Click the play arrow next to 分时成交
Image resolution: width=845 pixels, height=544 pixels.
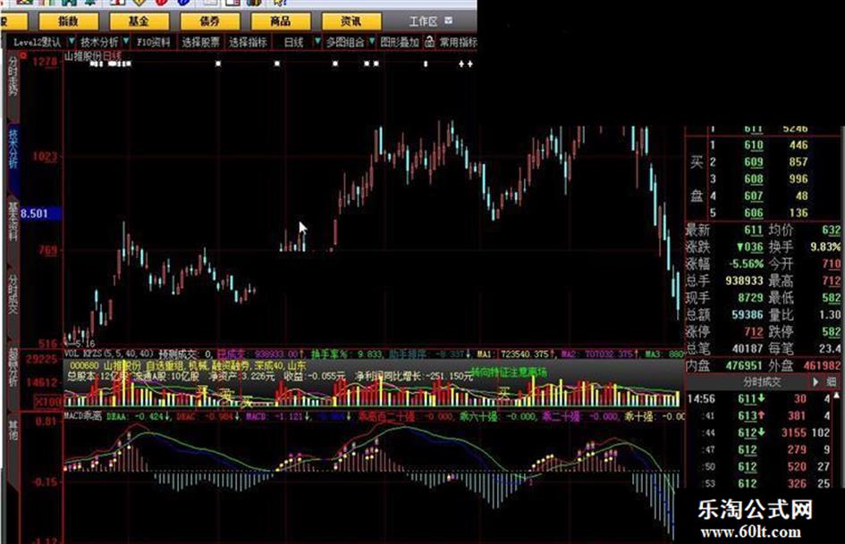point(815,382)
